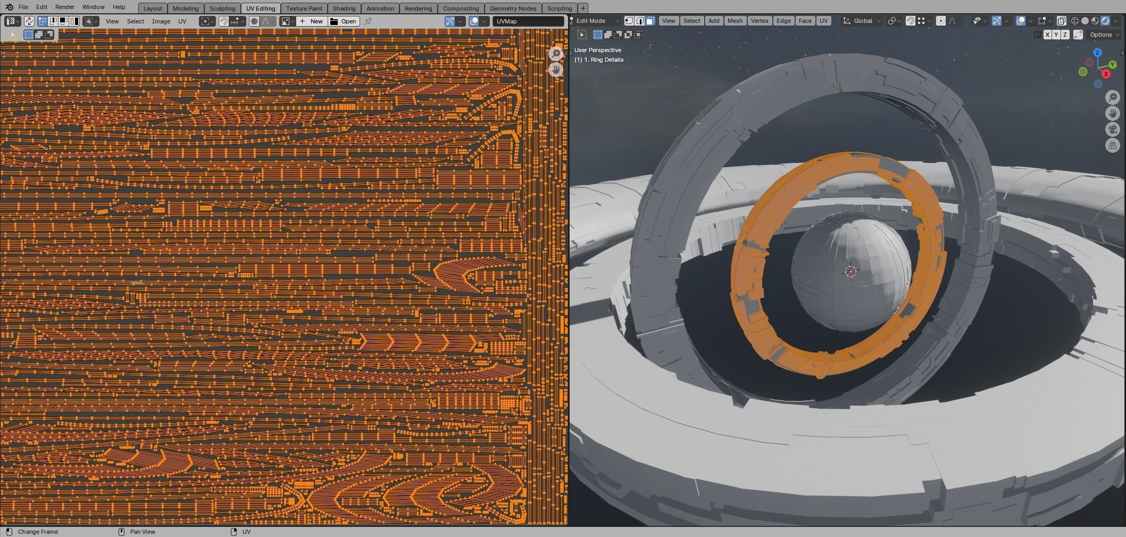Switch to material preview shading

pos(1095,21)
